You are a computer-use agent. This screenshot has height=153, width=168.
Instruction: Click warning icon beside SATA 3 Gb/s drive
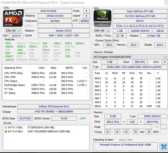[x=6, y=127]
